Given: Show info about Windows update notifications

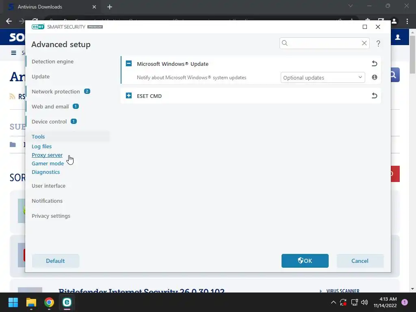Looking at the screenshot, I should tap(374, 77).
